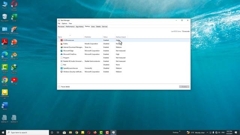Click the Connectify publisher cell
The height and width of the screenshot is (135, 240).
click(x=88, y=68)
